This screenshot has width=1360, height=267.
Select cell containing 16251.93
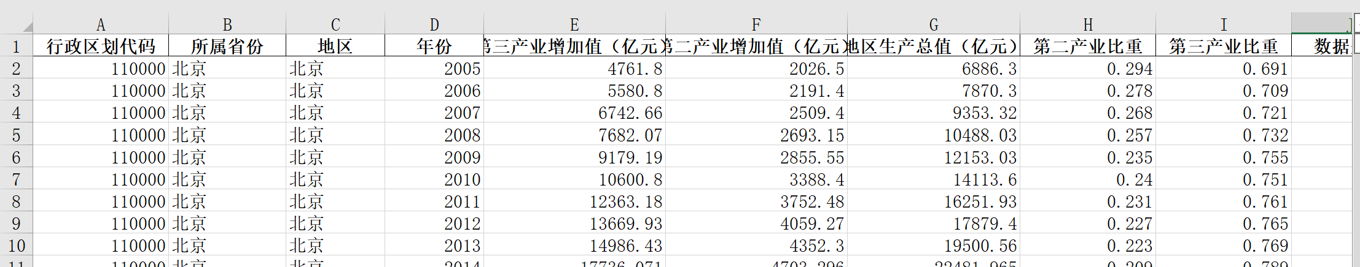coord(934,201)
